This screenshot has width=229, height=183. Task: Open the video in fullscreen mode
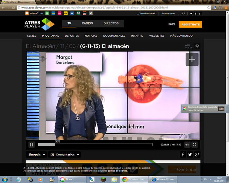pyautogui.click(x=195, y=145)
